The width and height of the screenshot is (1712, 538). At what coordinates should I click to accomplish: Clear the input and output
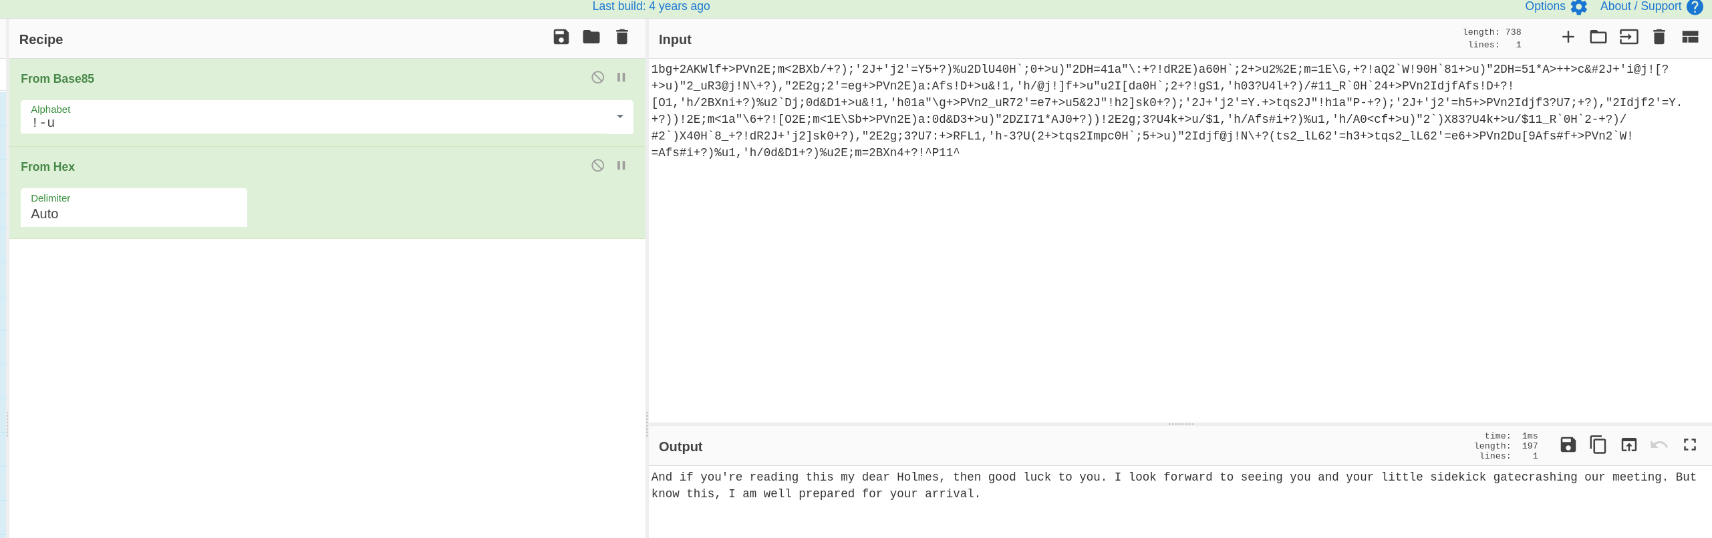(x=1659, y=37)
